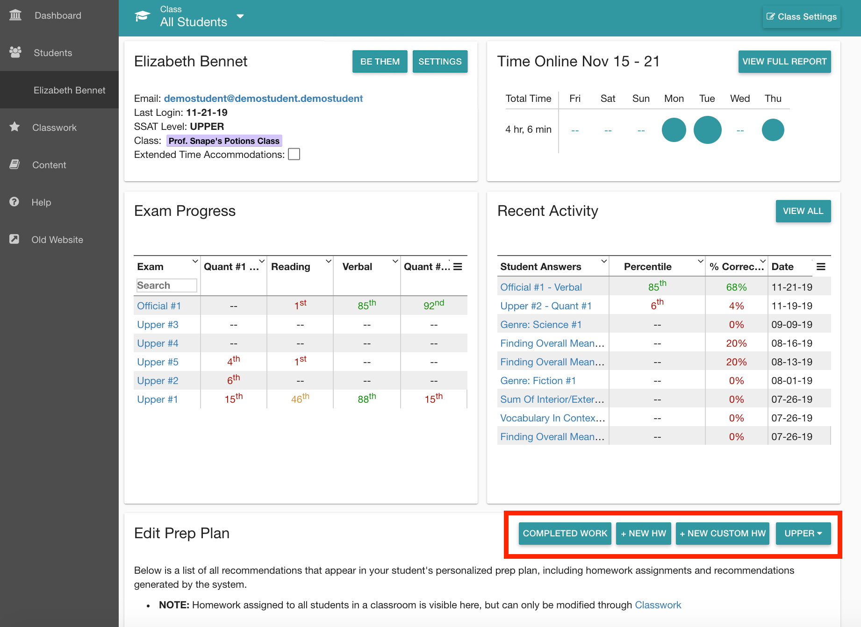Expand the All Students class dropdown
The image size is (861, 627).
[240, 16]
